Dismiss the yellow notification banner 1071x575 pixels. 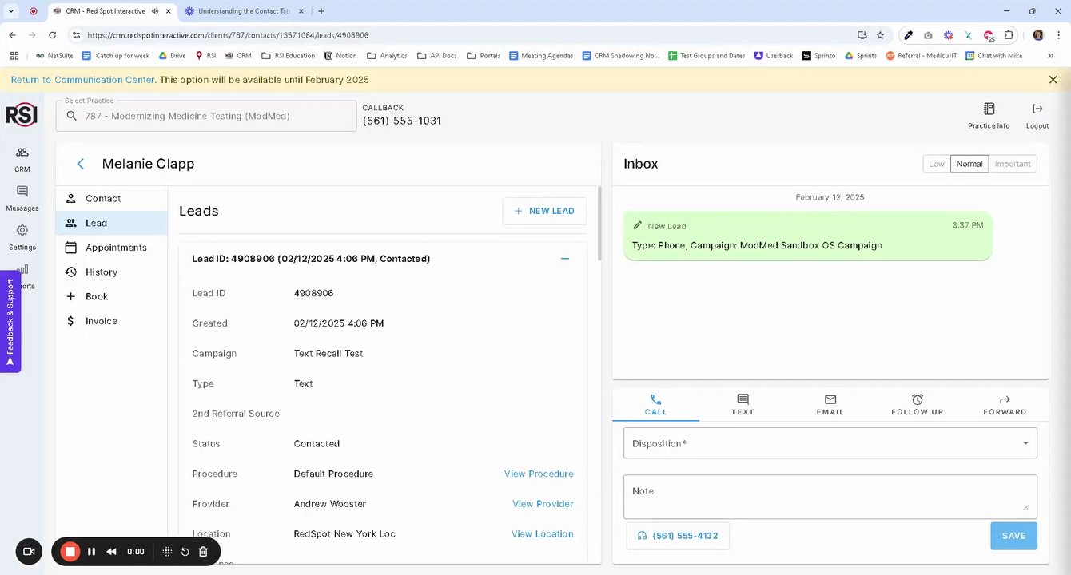pyautogui.click(x=1053, y=80)
